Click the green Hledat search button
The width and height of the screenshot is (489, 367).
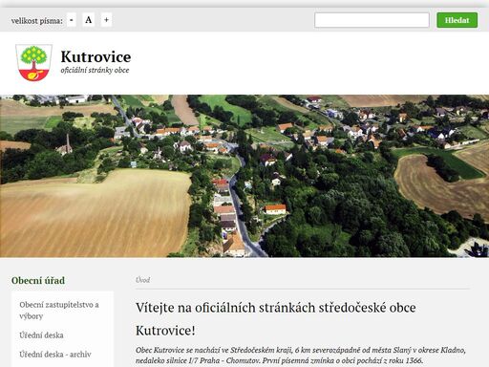click(457, 20)
